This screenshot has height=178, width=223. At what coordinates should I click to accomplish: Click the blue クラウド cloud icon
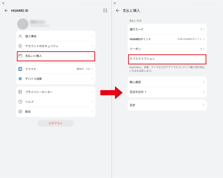[20, 69]
